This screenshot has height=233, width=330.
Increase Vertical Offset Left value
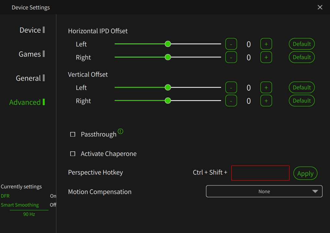pyautogui.click(x=266, y=87)
